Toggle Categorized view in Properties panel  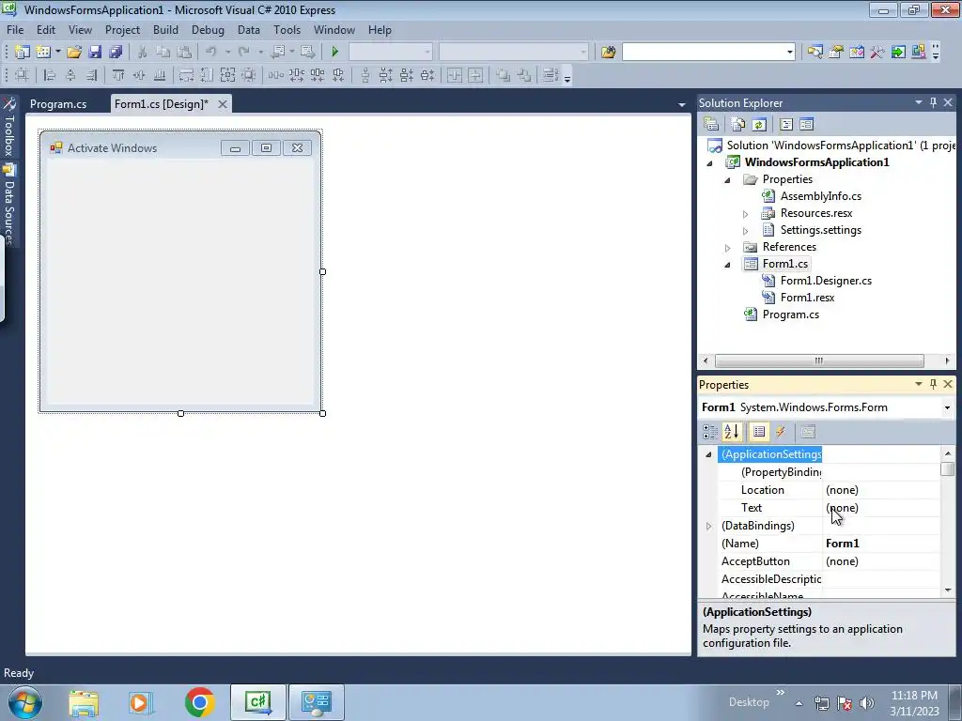[710, 432]
